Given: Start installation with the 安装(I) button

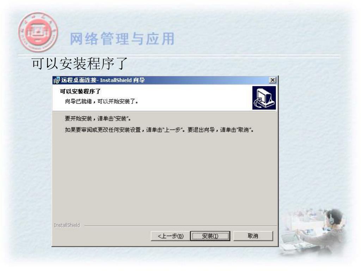Looking at the screenshot, I should (x=210, y=236).
